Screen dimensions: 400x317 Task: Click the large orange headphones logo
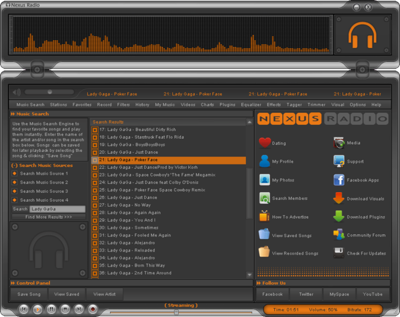tap(362, 35)
